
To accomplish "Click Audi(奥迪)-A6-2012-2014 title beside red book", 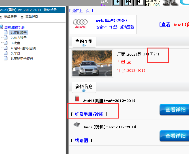I will (109, 101).
